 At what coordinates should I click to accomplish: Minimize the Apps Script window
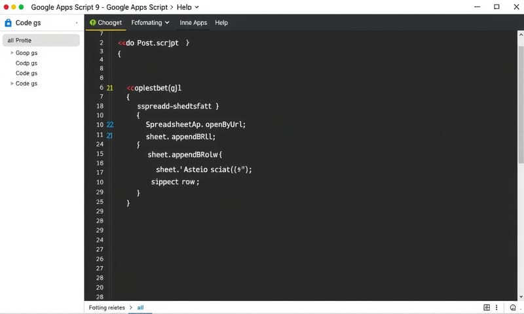coord(477,7)
